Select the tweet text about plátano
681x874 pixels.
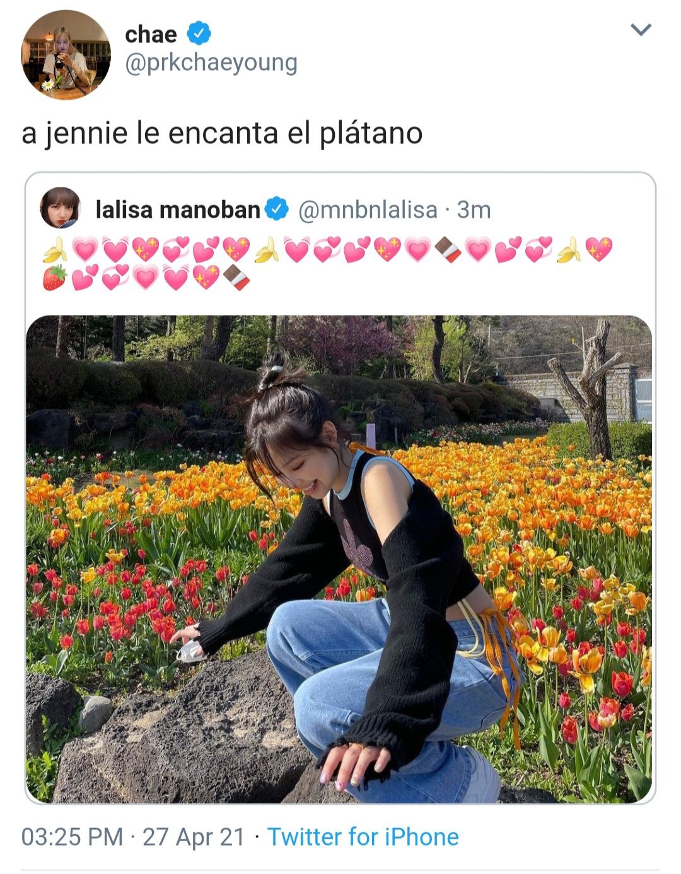click(222, 133)
